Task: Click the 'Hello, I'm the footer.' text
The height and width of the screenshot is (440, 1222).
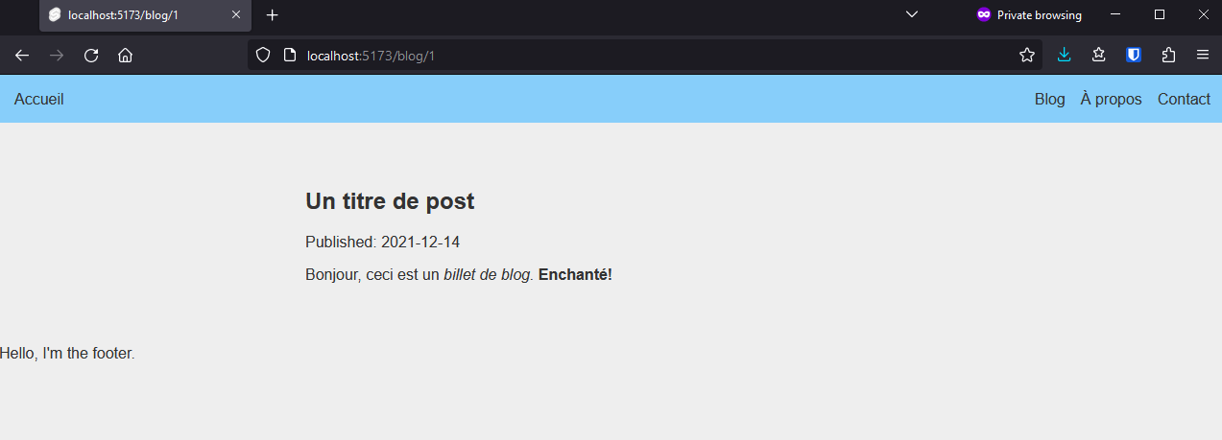Action: pos(67,354)
